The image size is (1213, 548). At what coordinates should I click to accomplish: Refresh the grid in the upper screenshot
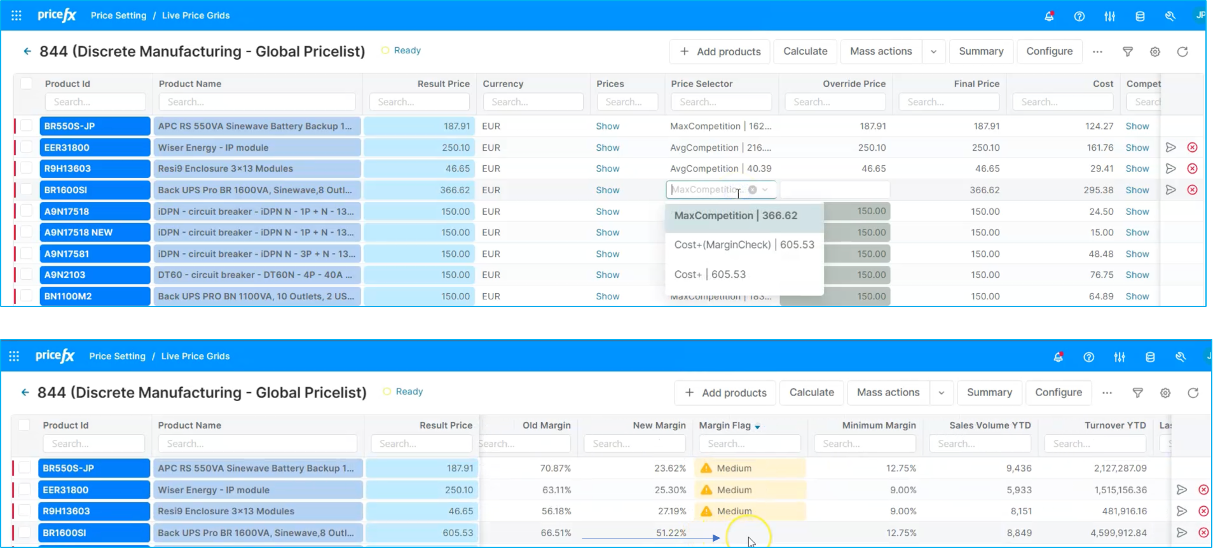[1182, 51]
